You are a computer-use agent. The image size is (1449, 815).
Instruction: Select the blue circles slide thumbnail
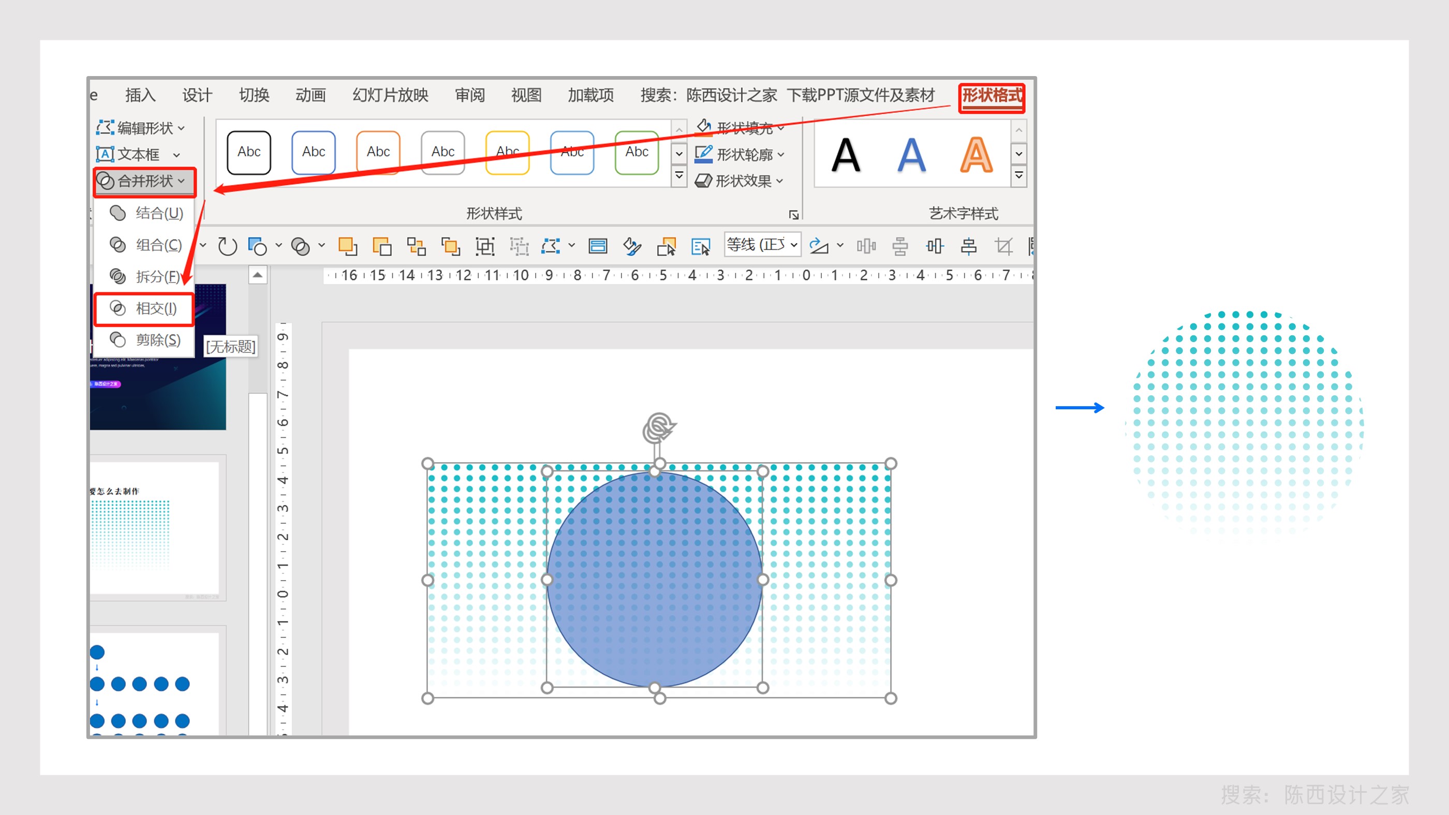[x=155, y=684]
